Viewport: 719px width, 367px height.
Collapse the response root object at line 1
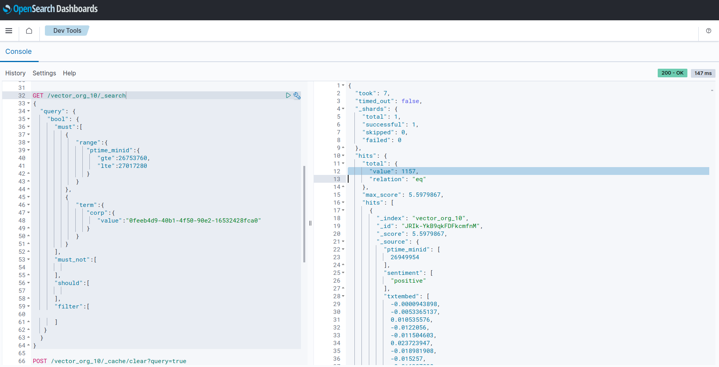[343, 86]
